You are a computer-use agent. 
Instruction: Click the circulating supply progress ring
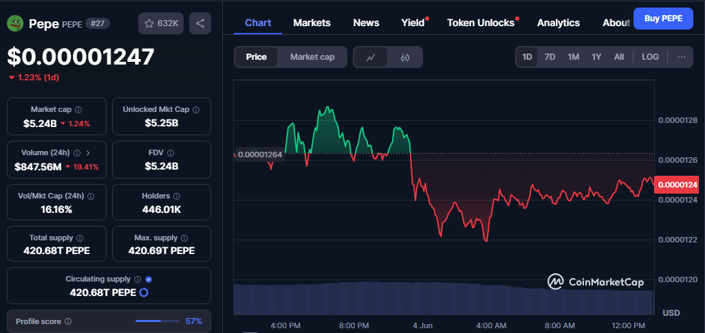144,292
